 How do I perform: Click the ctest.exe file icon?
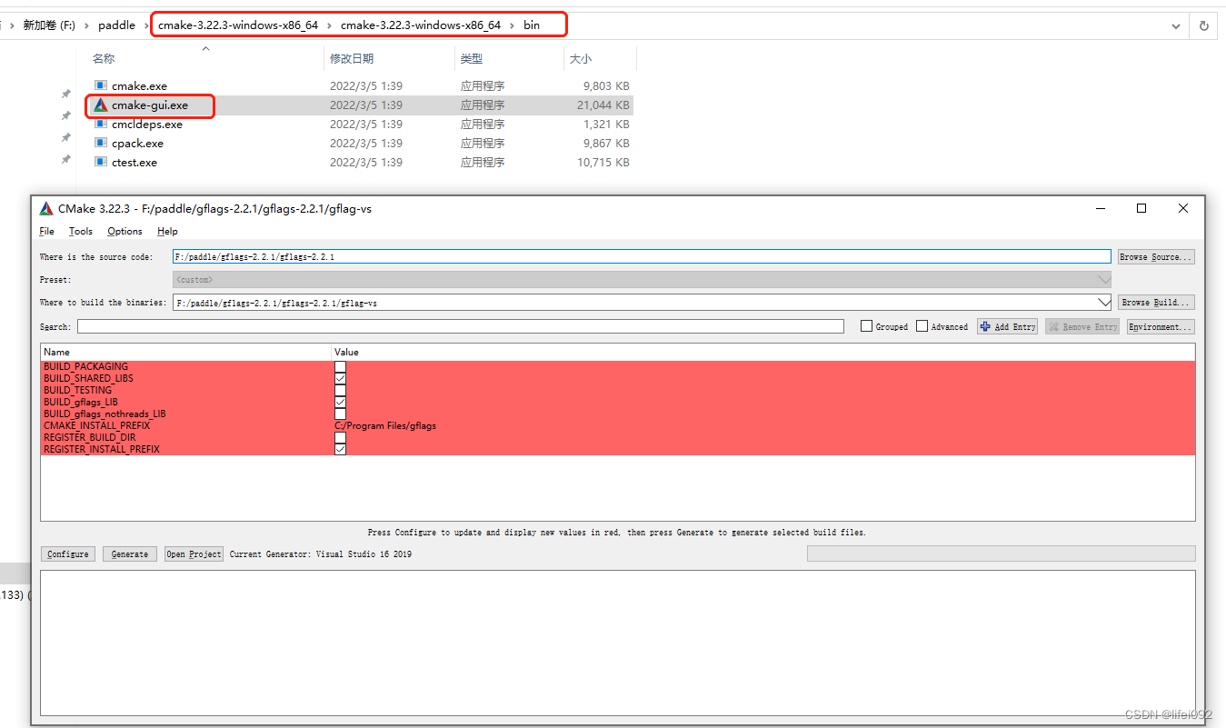click(101, 162)
